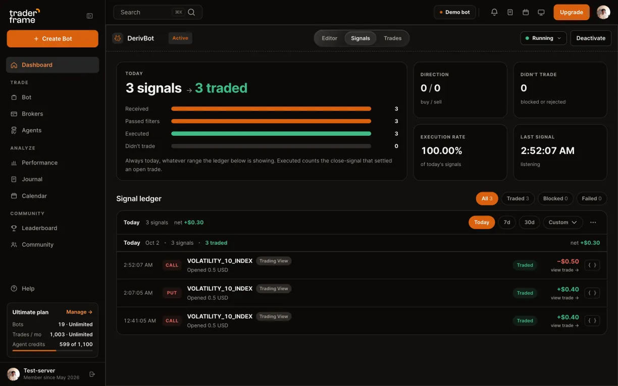
Task: Click the monitor display icon in top bar
Action: (541, 12)
